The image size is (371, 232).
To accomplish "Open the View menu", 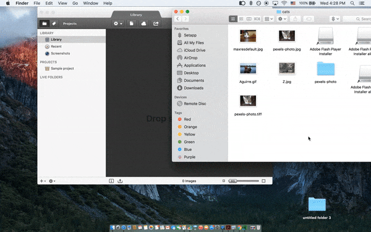I will (62, 3).
